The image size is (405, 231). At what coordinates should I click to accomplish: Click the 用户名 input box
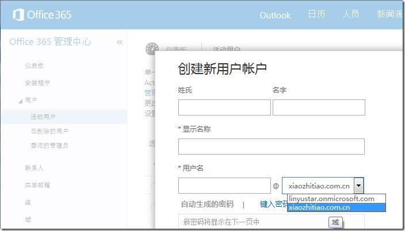(x=224, y=185)
